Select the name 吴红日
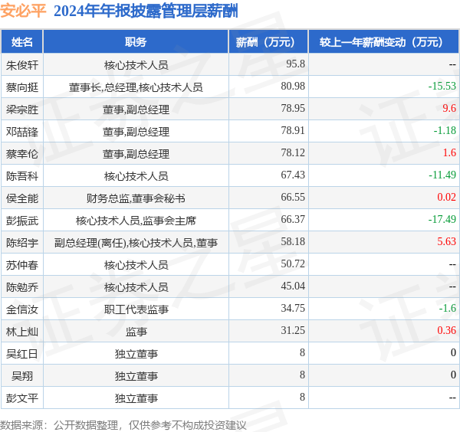 tap(22, 354)
